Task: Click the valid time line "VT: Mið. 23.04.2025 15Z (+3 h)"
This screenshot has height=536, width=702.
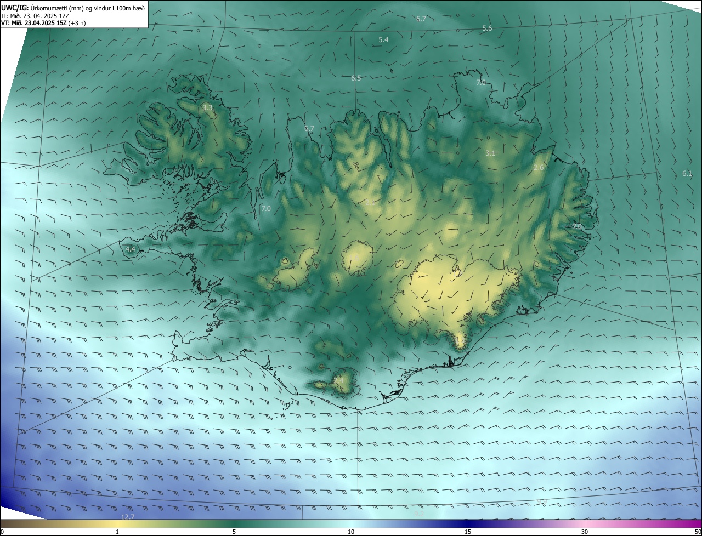Action: pos(43,23)
